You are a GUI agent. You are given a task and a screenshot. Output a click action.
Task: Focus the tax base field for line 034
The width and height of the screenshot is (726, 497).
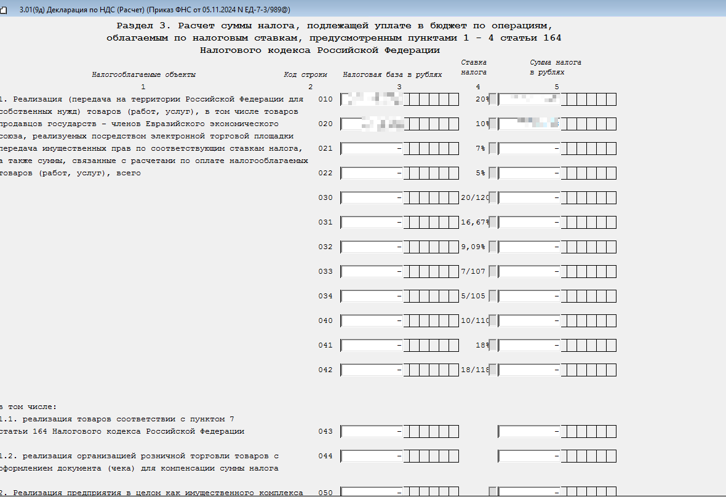coord(372,296)
